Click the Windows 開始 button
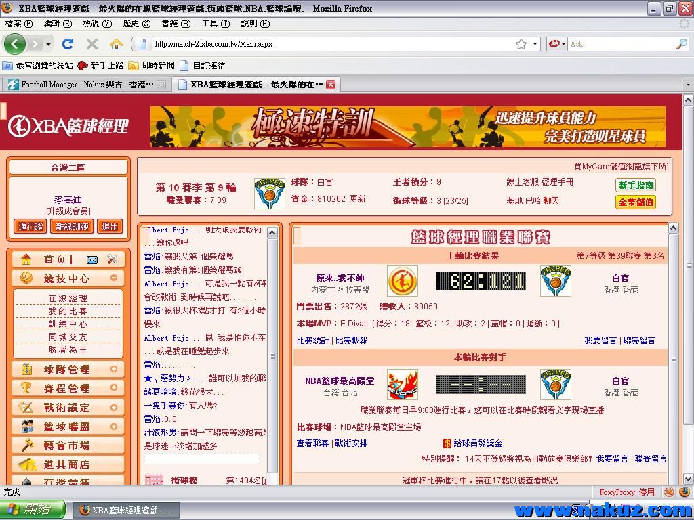This screenshot has height=520, width=694. point(33,509)
